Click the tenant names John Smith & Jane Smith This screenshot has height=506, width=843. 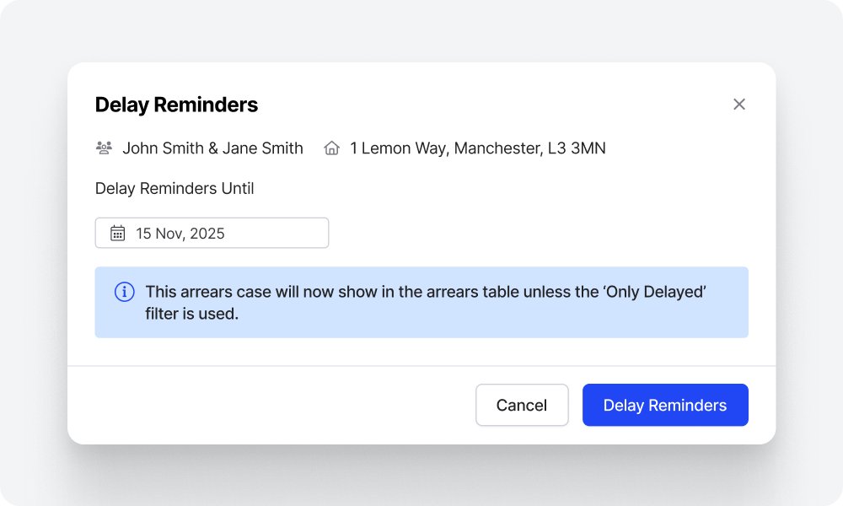(x=212, y=148)
